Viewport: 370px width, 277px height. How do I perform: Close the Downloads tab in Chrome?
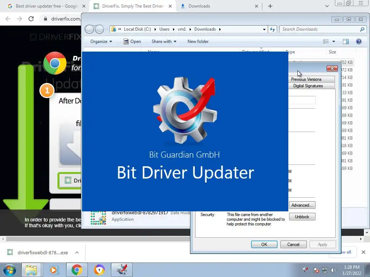(x=257, y=6)
